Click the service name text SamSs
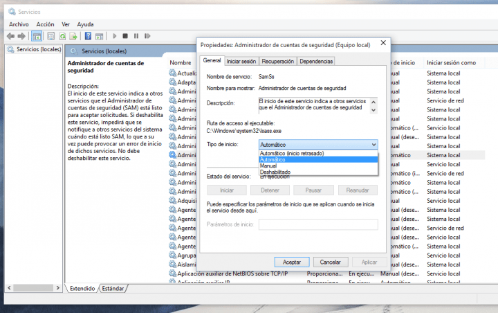 266,77
